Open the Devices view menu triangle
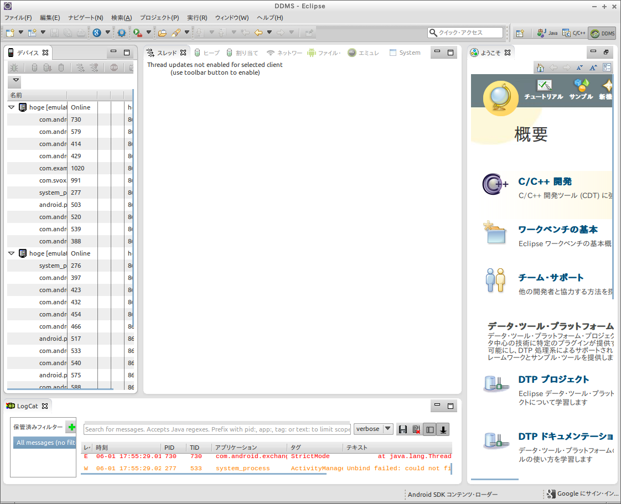This screenshot has width=621, height=504. [16, 80]
